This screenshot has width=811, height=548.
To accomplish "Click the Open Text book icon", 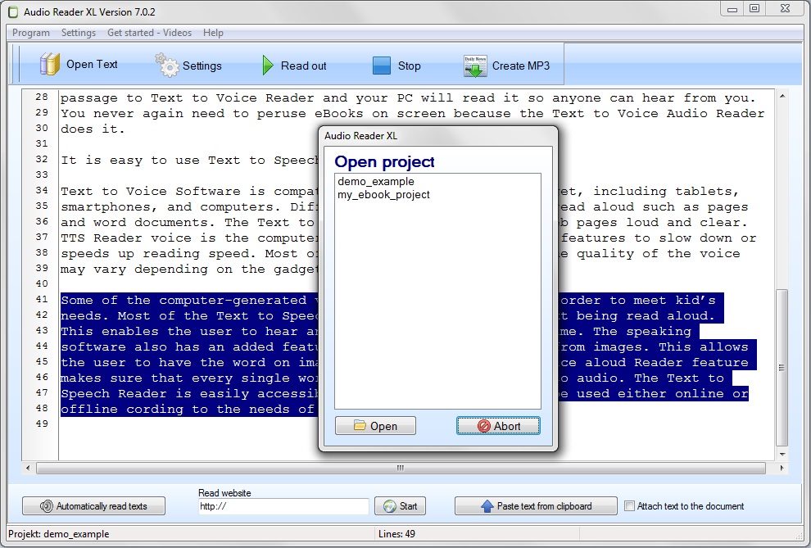I will coord(50,65).
